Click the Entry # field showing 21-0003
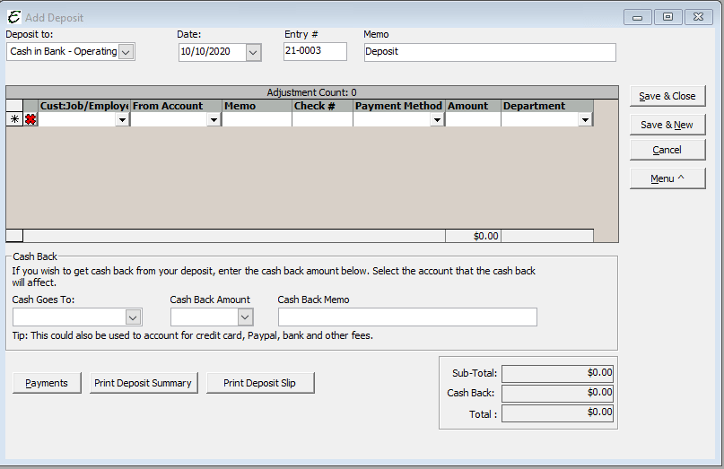 (315, 51)
